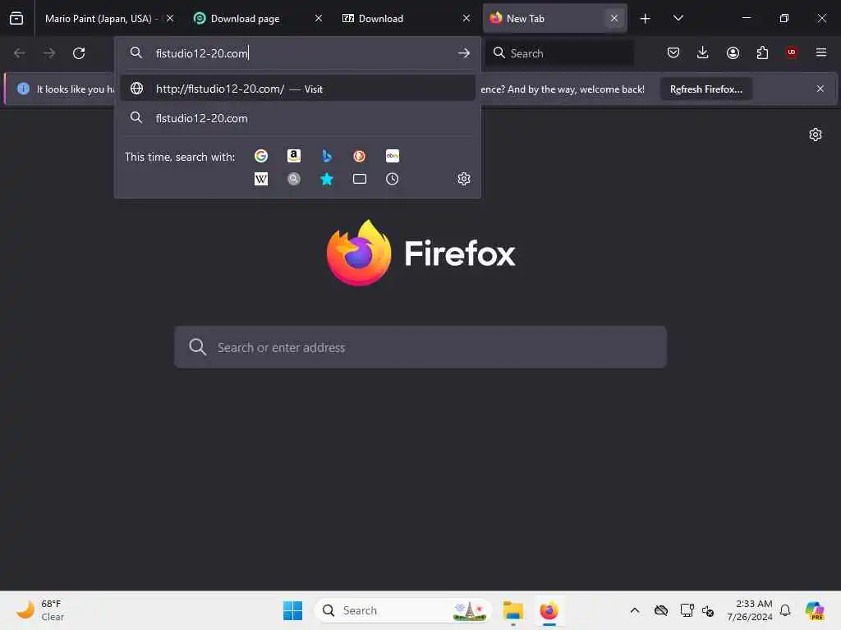The height and width of the screenshot is (630, 841).
Task: Search this time in open Tabs
Action: [x=360, y=179]
